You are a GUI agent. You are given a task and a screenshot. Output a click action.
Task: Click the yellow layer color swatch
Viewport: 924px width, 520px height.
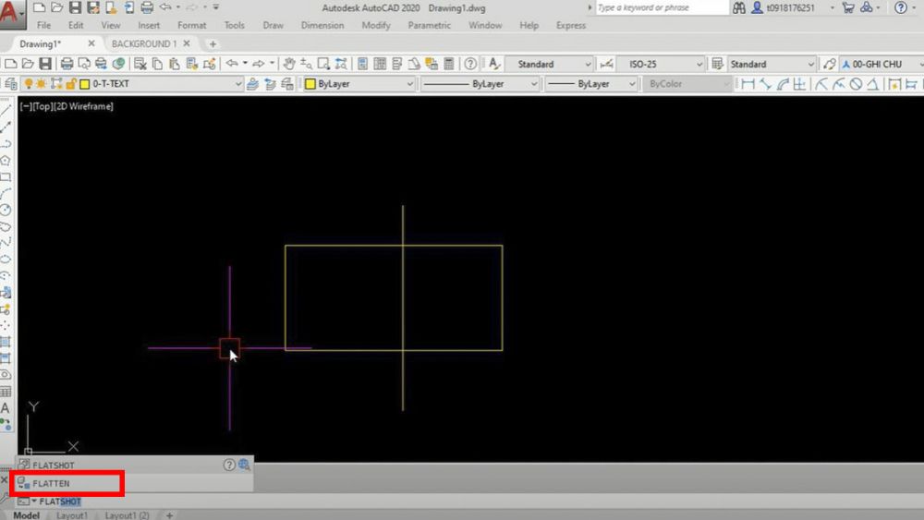(x=84, y=84)
